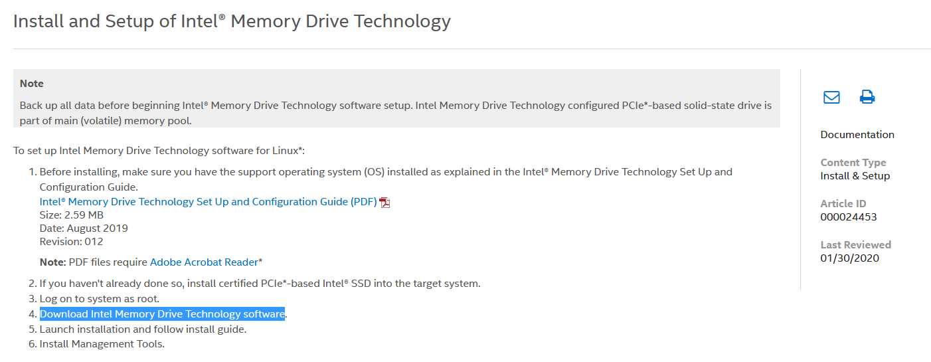Click the Article ID label
Viewport: 931px width, 362px height.
coord(843,203)
